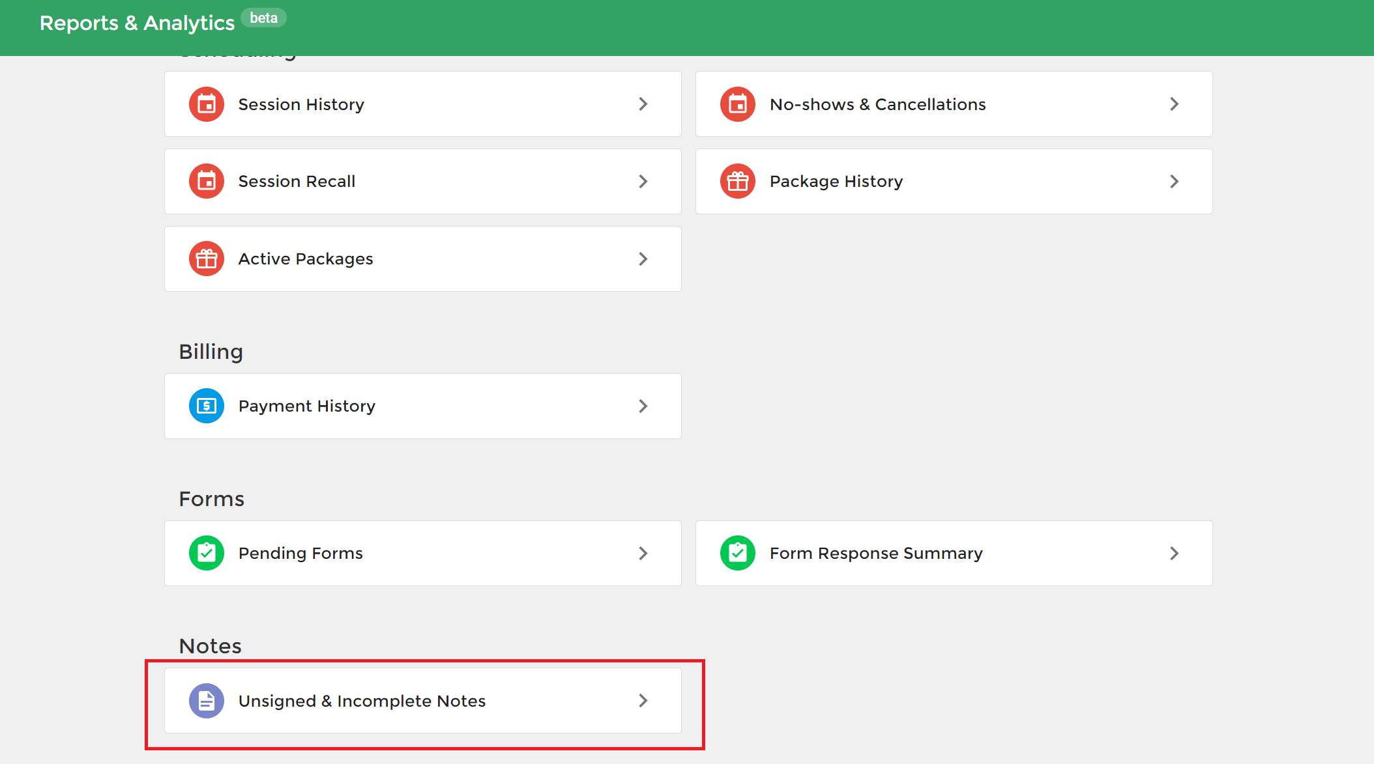The width and height of the screenshot is (1374, 764).
Task: Open the Package History report
Action: (954, 181)
